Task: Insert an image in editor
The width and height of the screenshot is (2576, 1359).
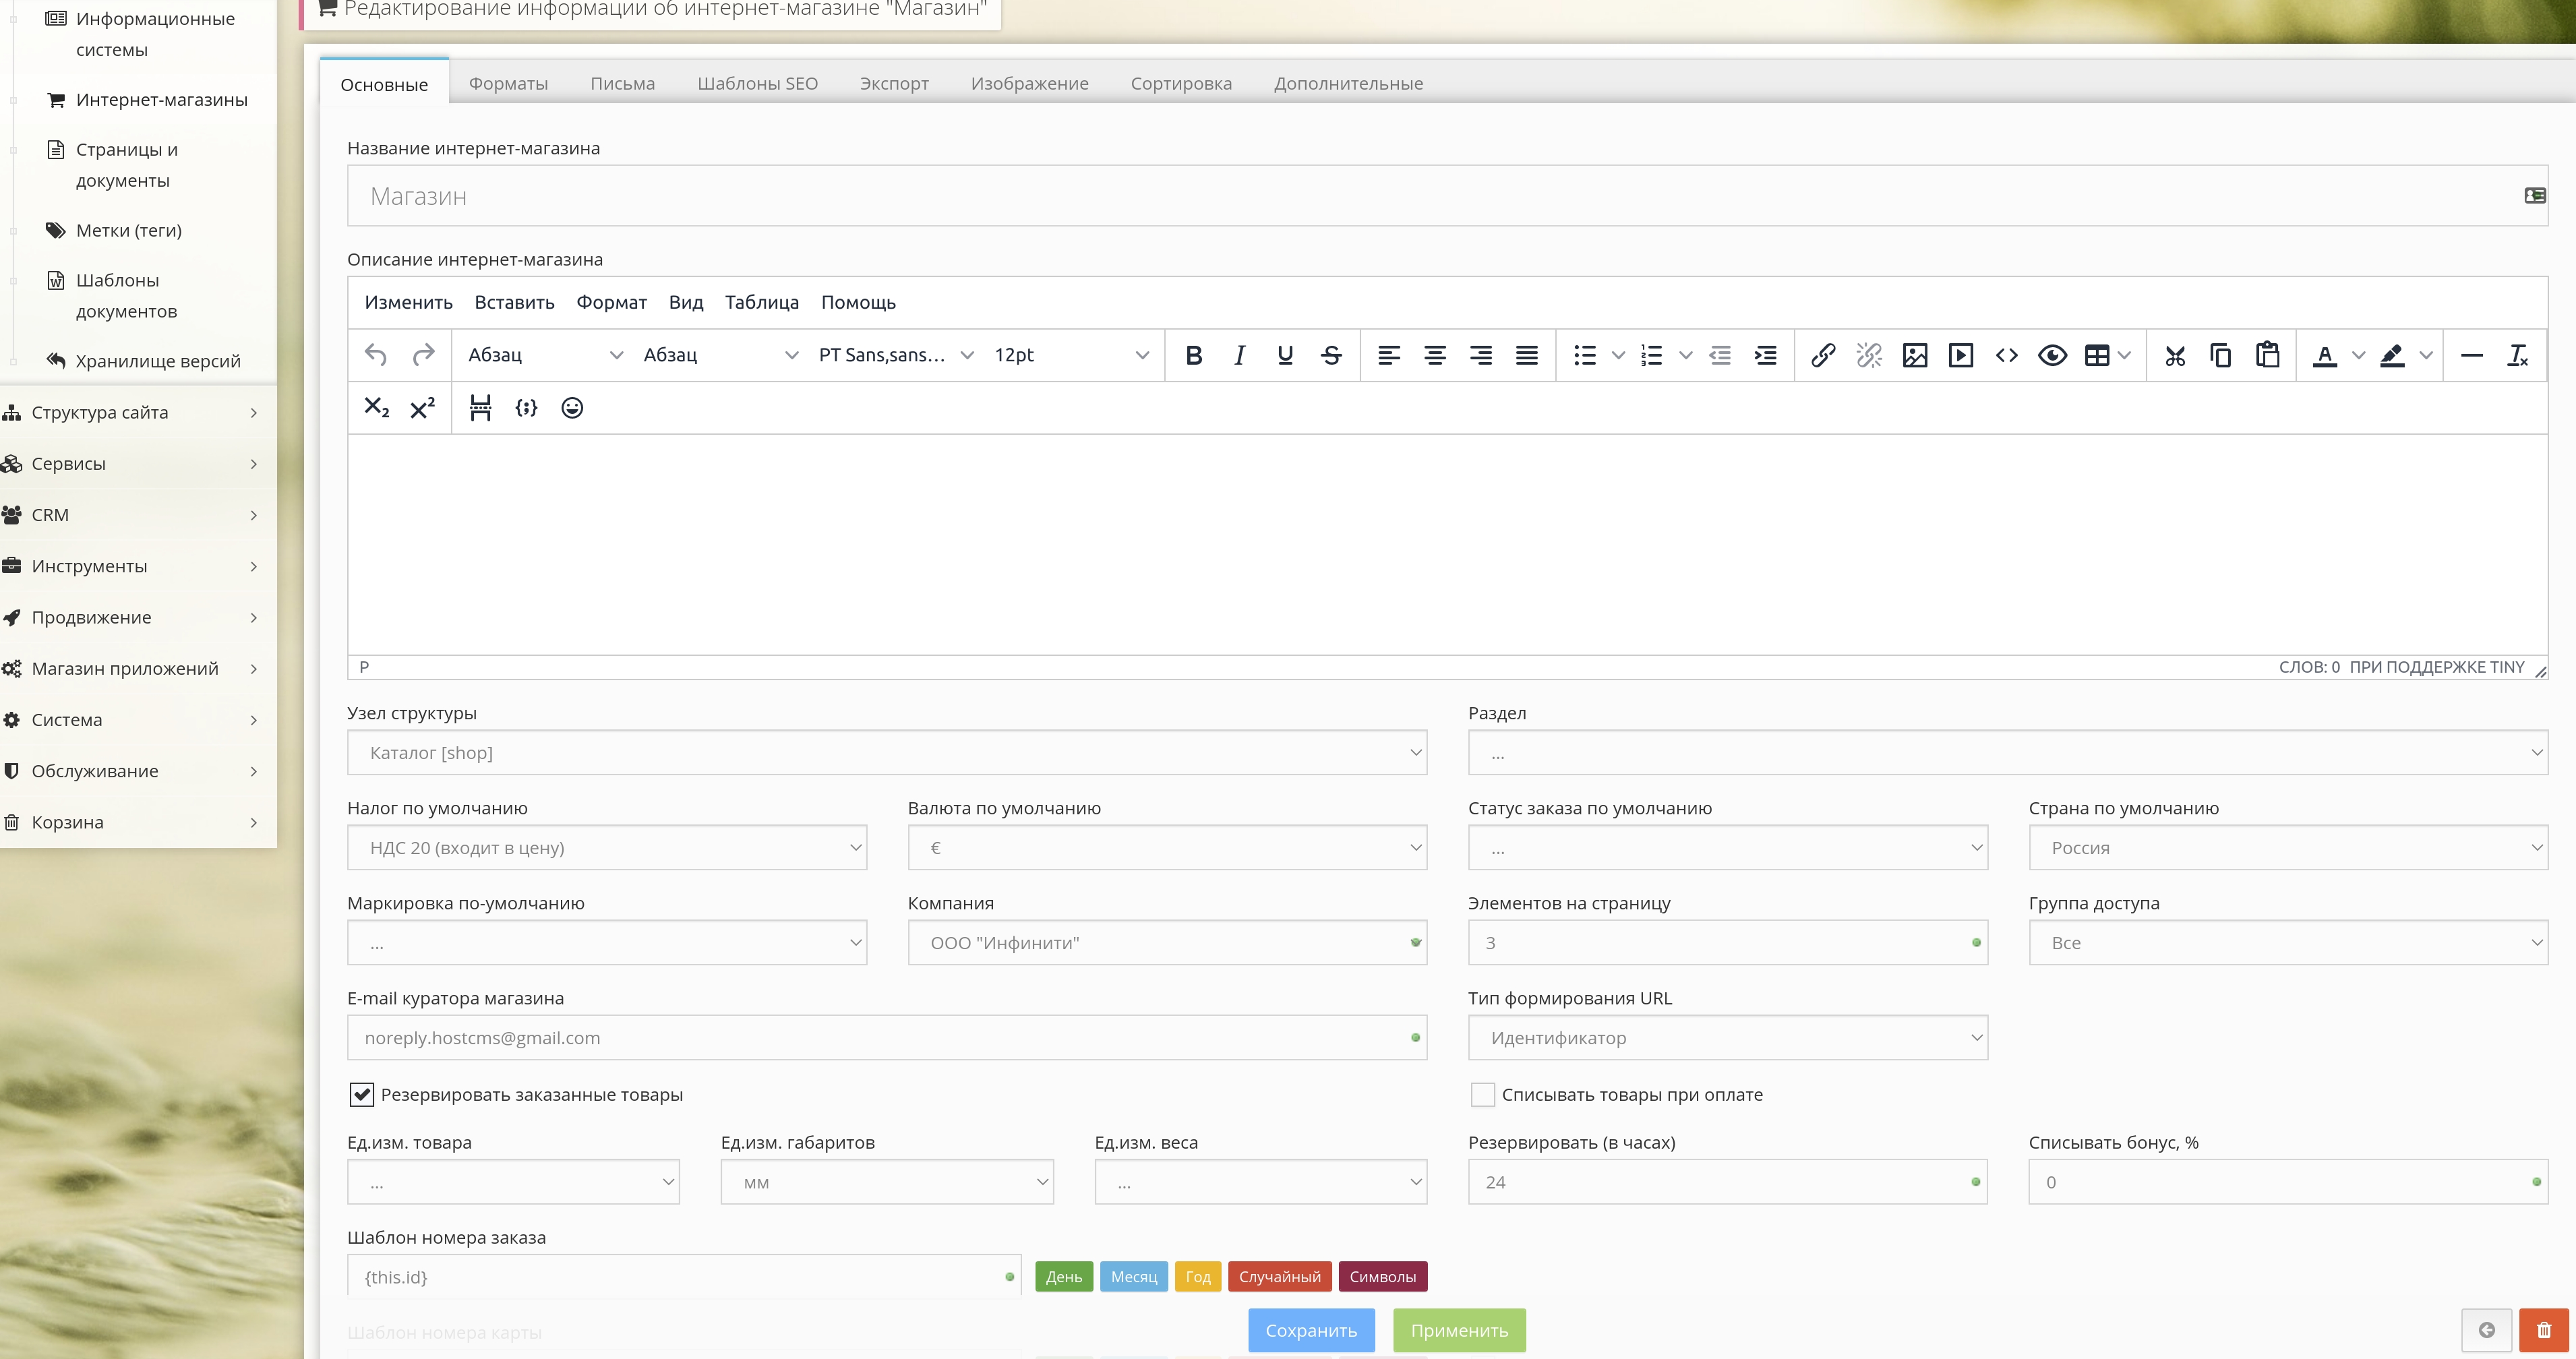Action: (1915, 355)
